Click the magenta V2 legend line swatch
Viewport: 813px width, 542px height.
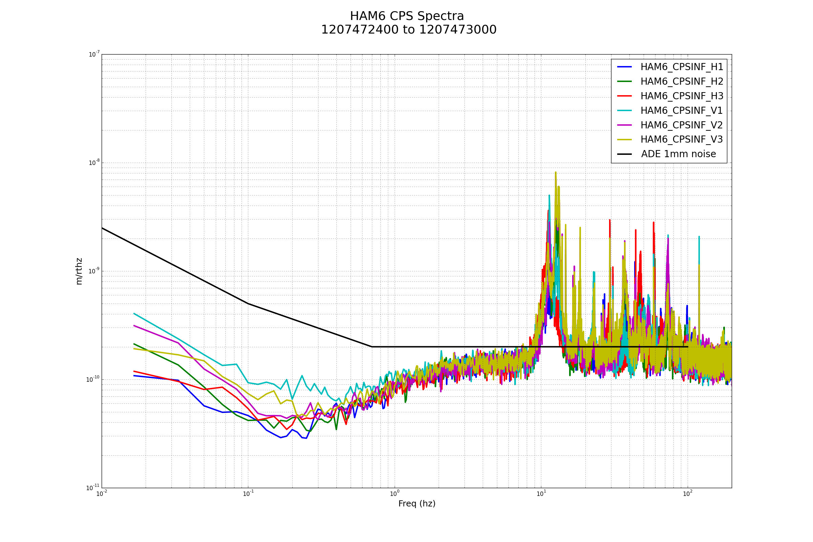(x=624, y=125)
